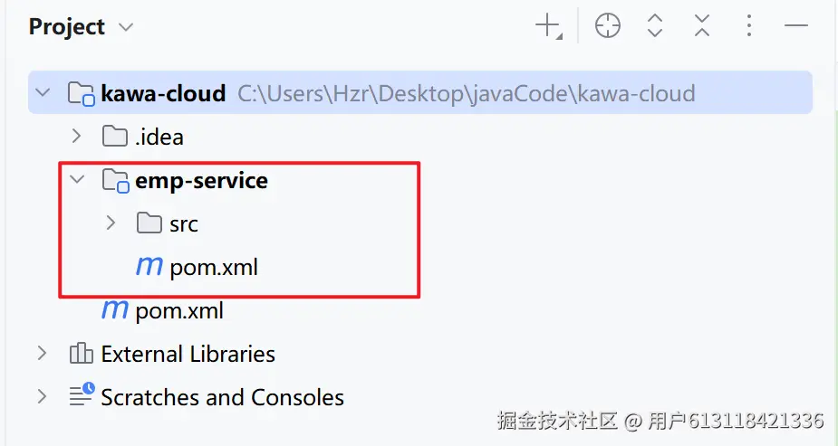Expand the src folder
The image size is (838, 446).
pos(111,223)
